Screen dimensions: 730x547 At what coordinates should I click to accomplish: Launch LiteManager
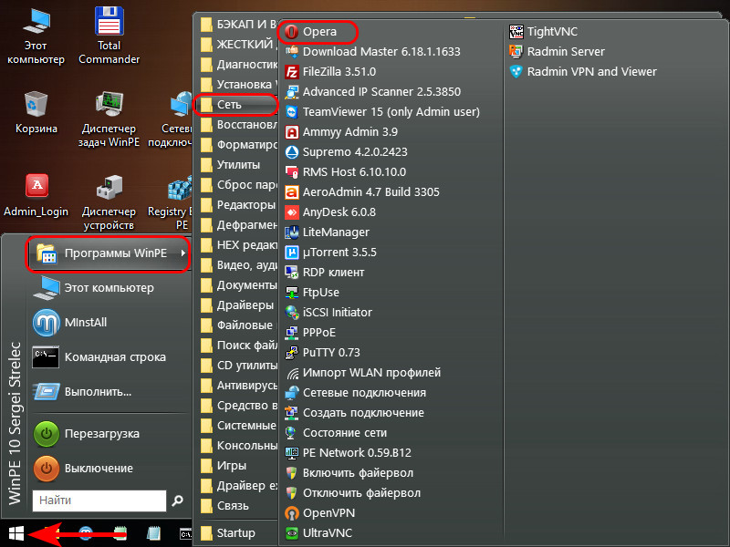[328, 232]
